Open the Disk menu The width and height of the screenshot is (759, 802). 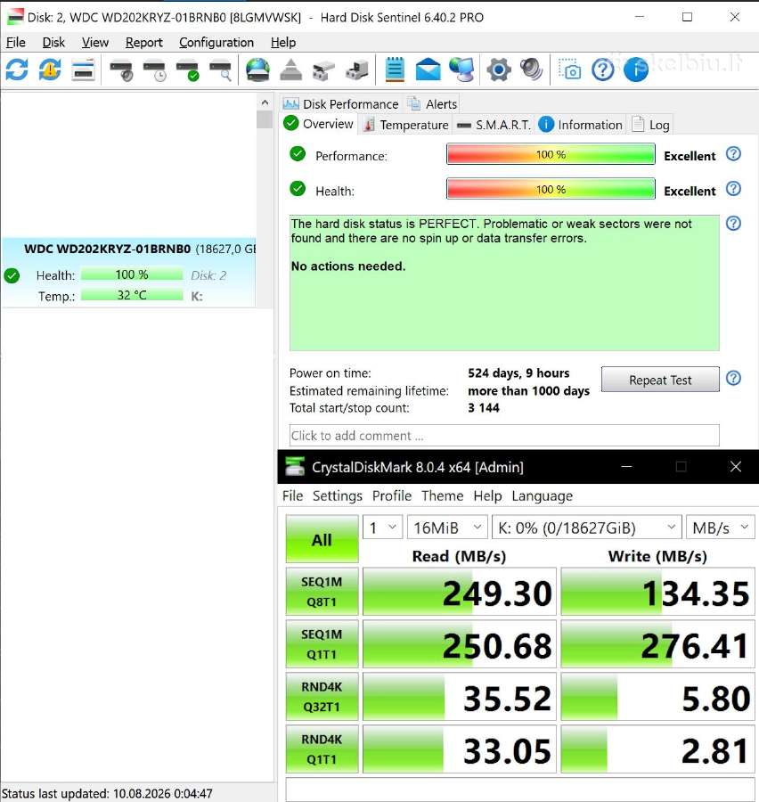pos(53,43)
